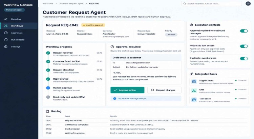Click the Approve action button
This screenshot has height=139, width=254.
click(x=127, y=90)
